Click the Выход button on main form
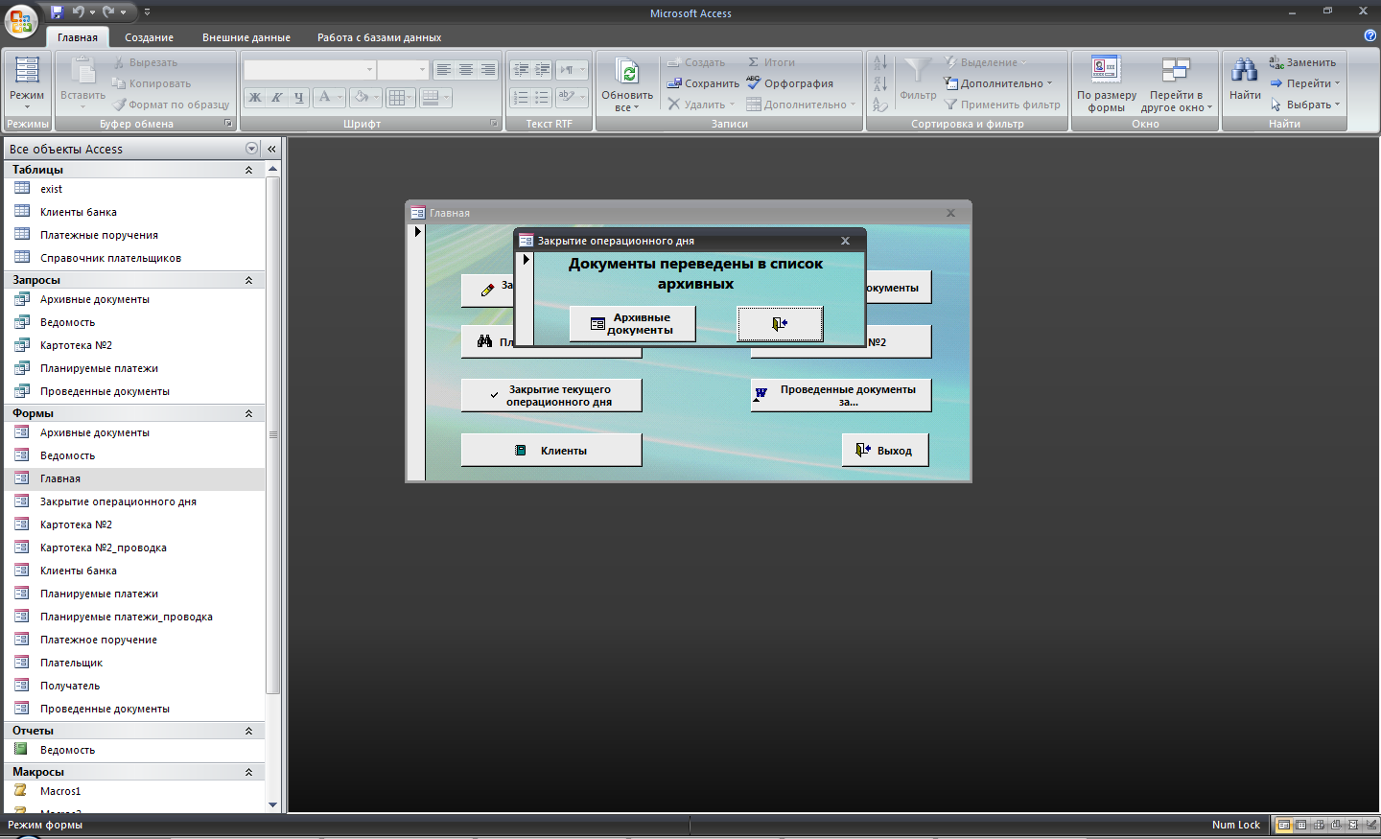 pos(885,450)
